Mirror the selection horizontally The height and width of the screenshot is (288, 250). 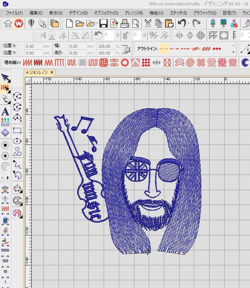[41, 35]
